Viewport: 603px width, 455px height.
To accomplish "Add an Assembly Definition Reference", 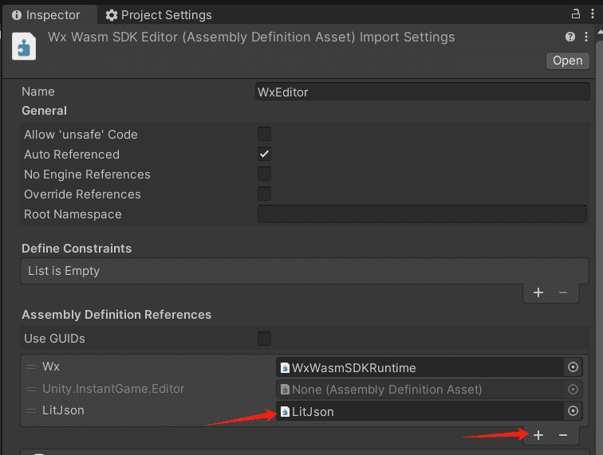I will pos(538,435).
